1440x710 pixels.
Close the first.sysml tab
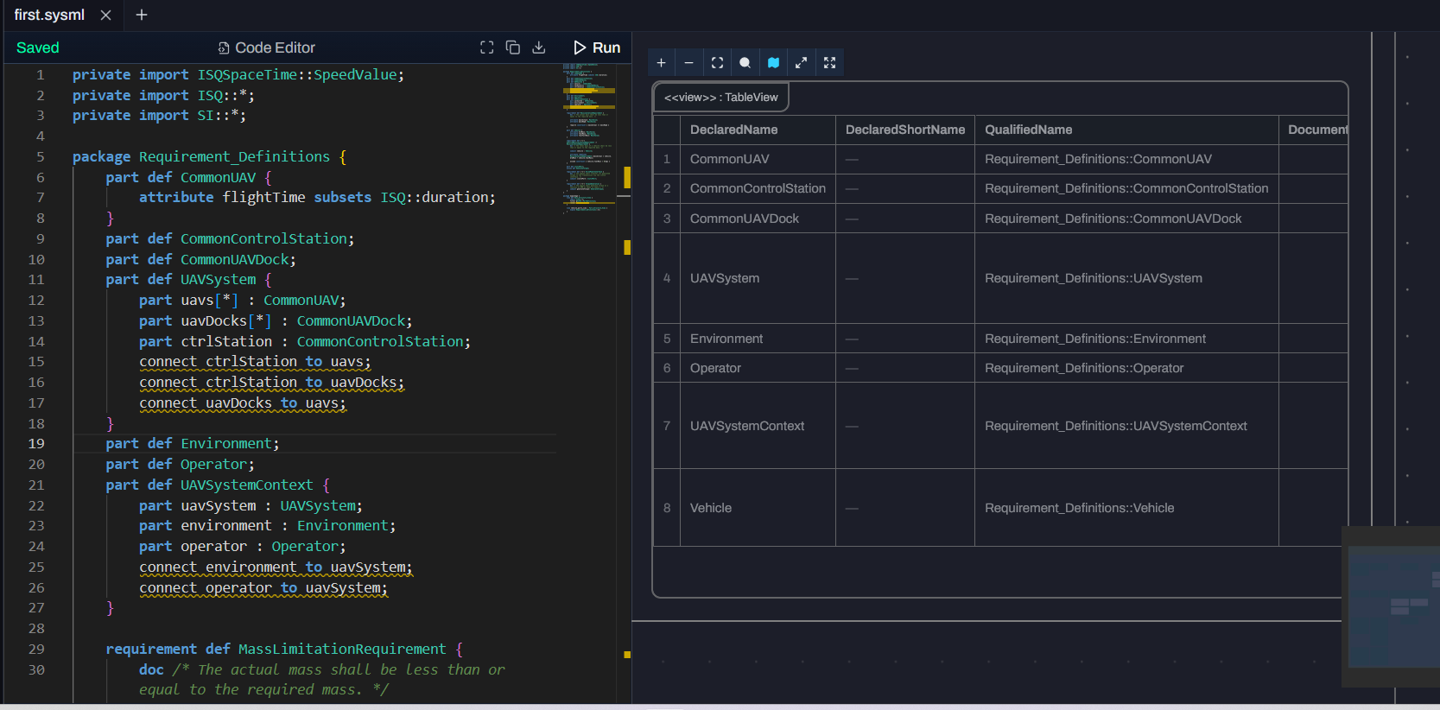point(105,15)
